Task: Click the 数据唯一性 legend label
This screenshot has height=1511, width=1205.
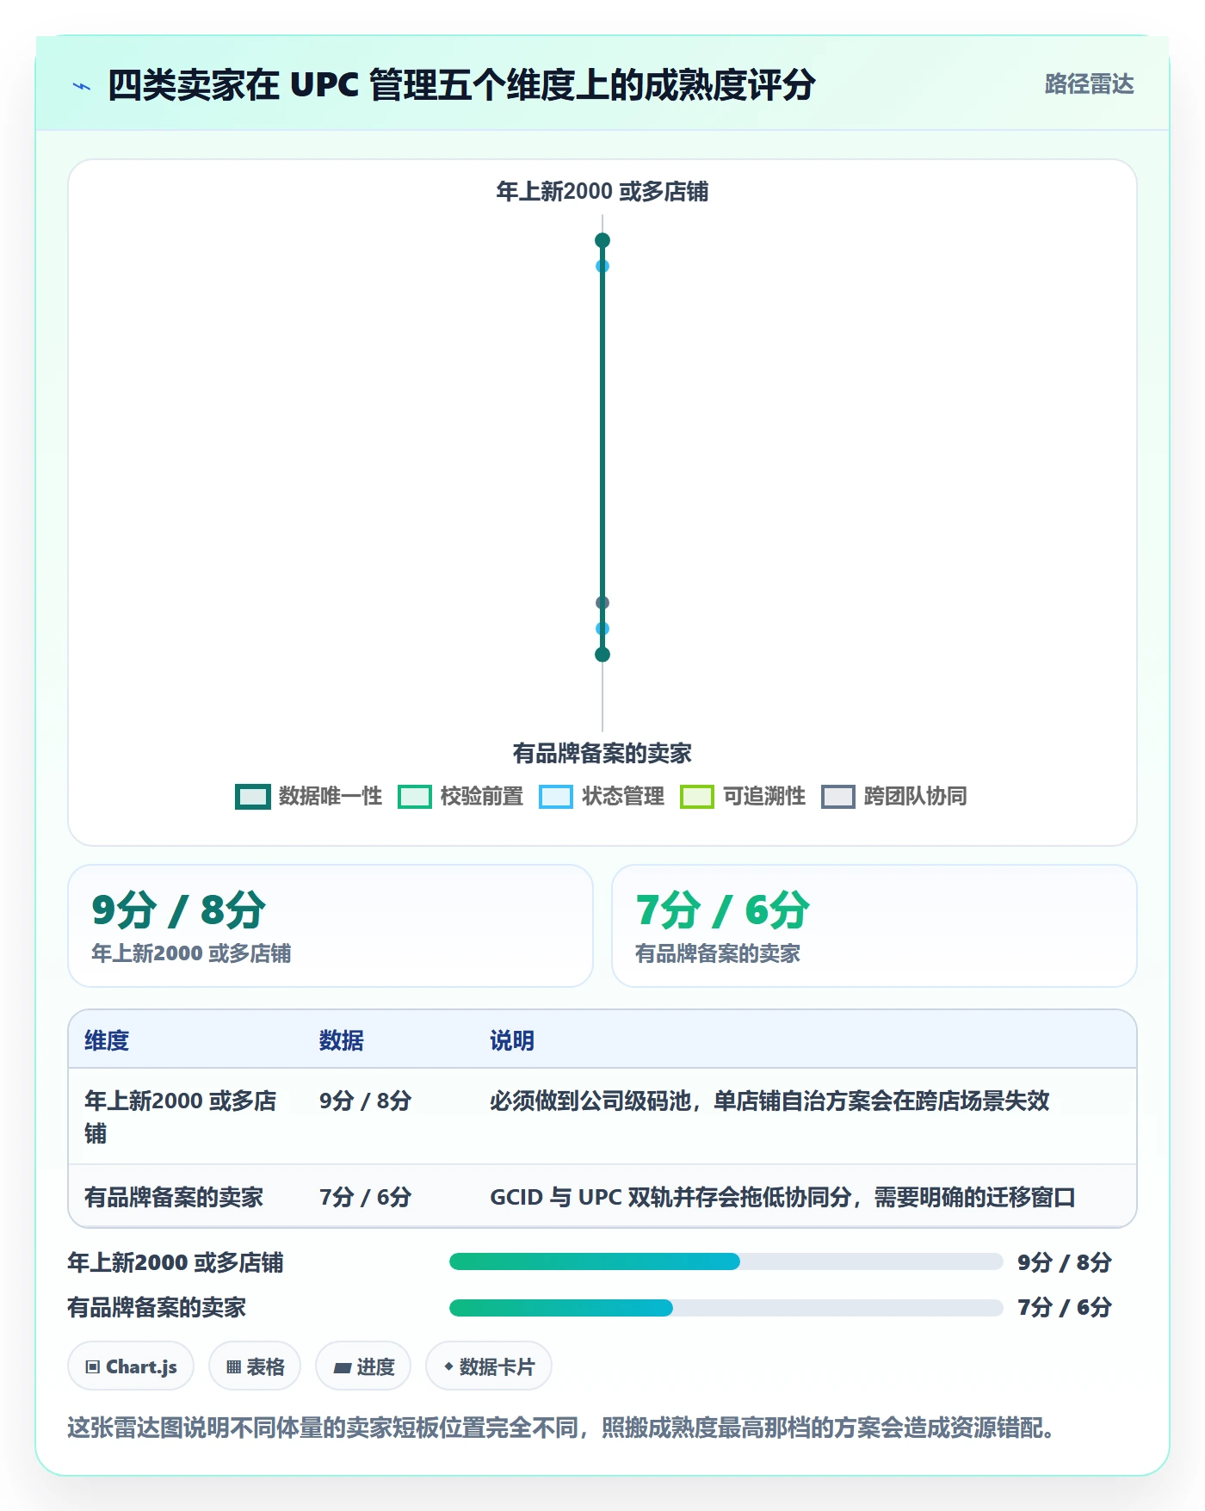Action: 331,797
